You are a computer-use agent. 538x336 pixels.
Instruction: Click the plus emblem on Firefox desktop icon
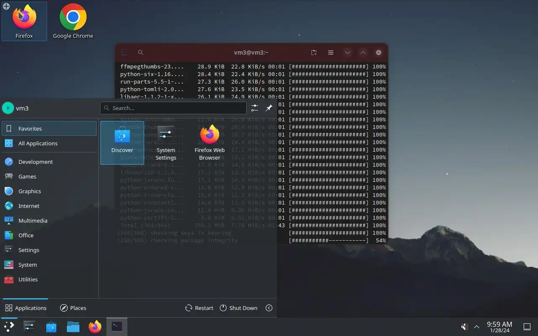tap(6, 6)
